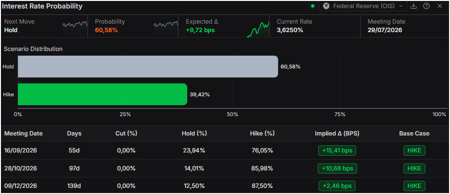450x194 pixels.
Task: Click the Meeting Date 29/07/2026 card
Action: [404, 26]
